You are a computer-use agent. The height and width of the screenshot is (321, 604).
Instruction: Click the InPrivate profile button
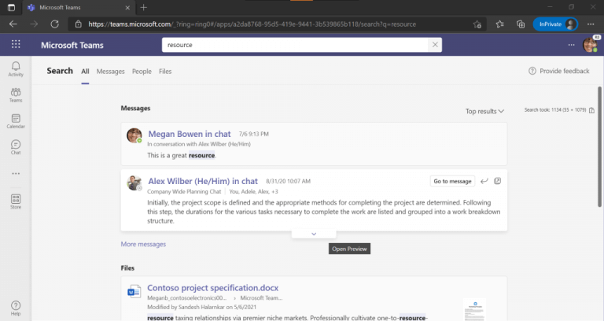click(x=555, y=24)
